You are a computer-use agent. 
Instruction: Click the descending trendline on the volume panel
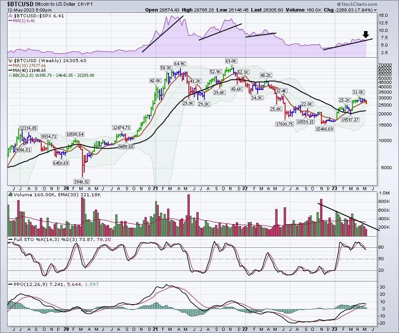pyautogui.click(x=348, y=216)
